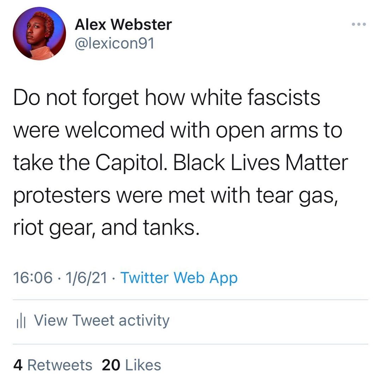
Task: Click the retweet count number 4
Action: click(18, 365)
